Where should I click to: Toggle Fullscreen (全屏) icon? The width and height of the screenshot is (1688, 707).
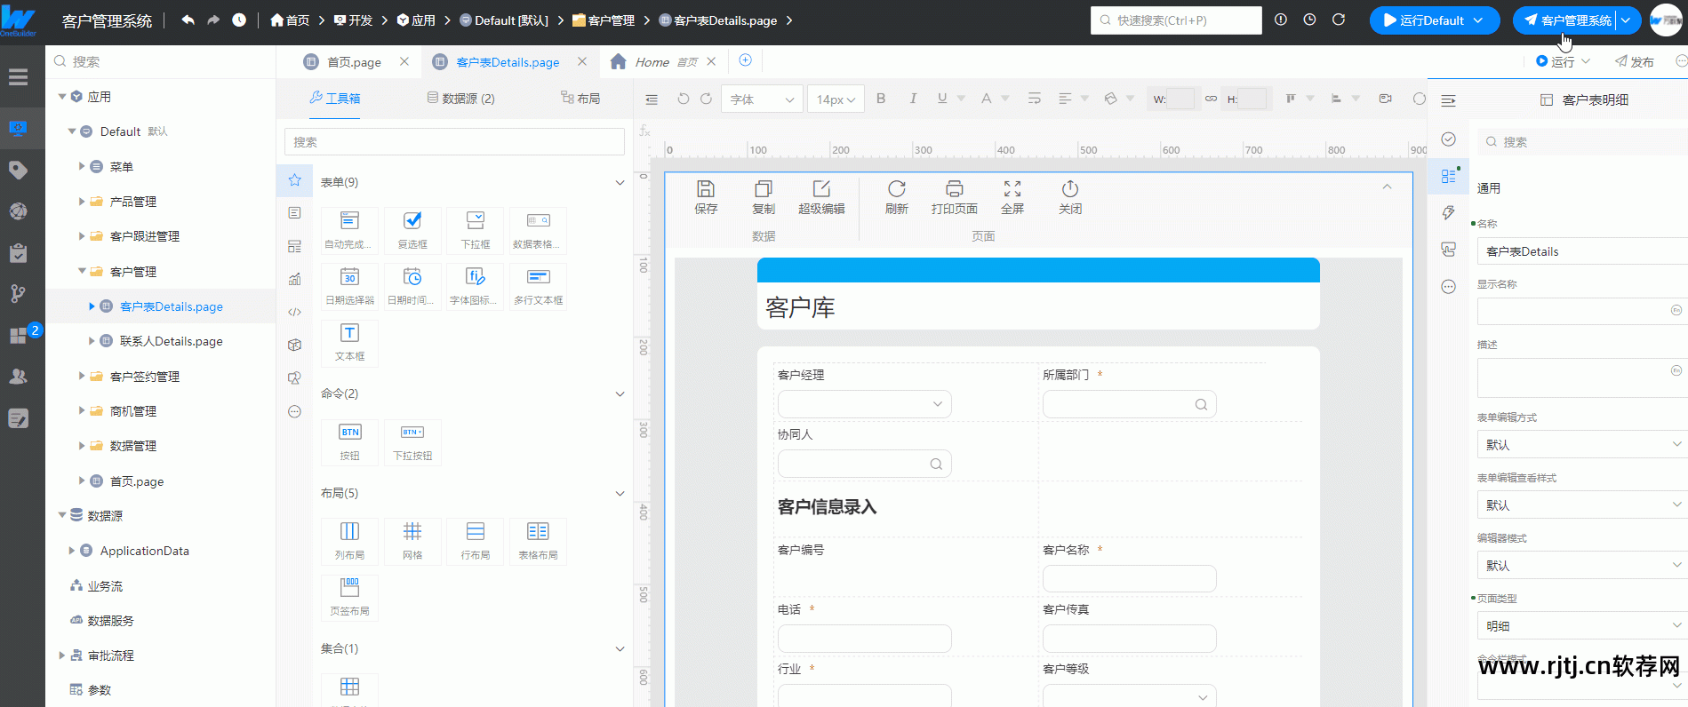tap(1012, 196)
